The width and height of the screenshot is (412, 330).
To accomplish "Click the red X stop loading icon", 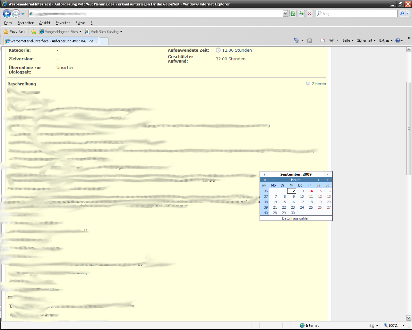I will (x=309, y=13).
